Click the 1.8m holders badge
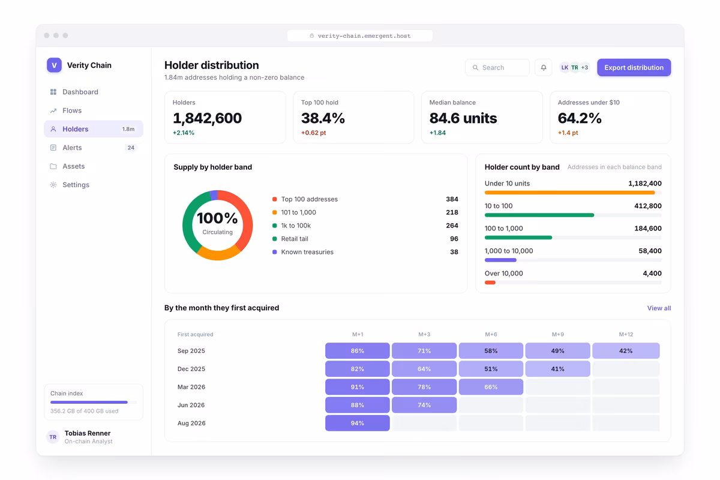The image size is (720, 480). pos(128,129)
